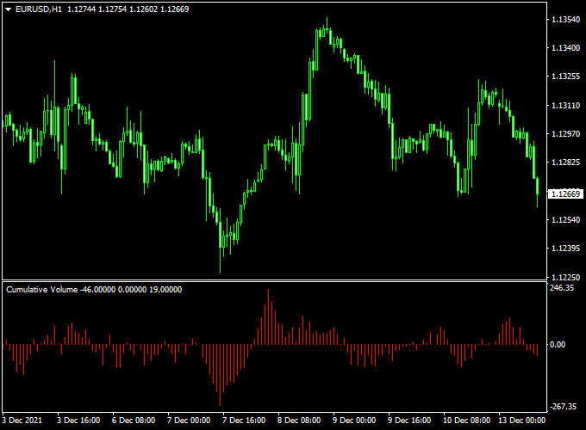Image resolution: width=586 pixels, height=430 pixels.
Task: Select the current price label 1.12669
Action: 566,193
